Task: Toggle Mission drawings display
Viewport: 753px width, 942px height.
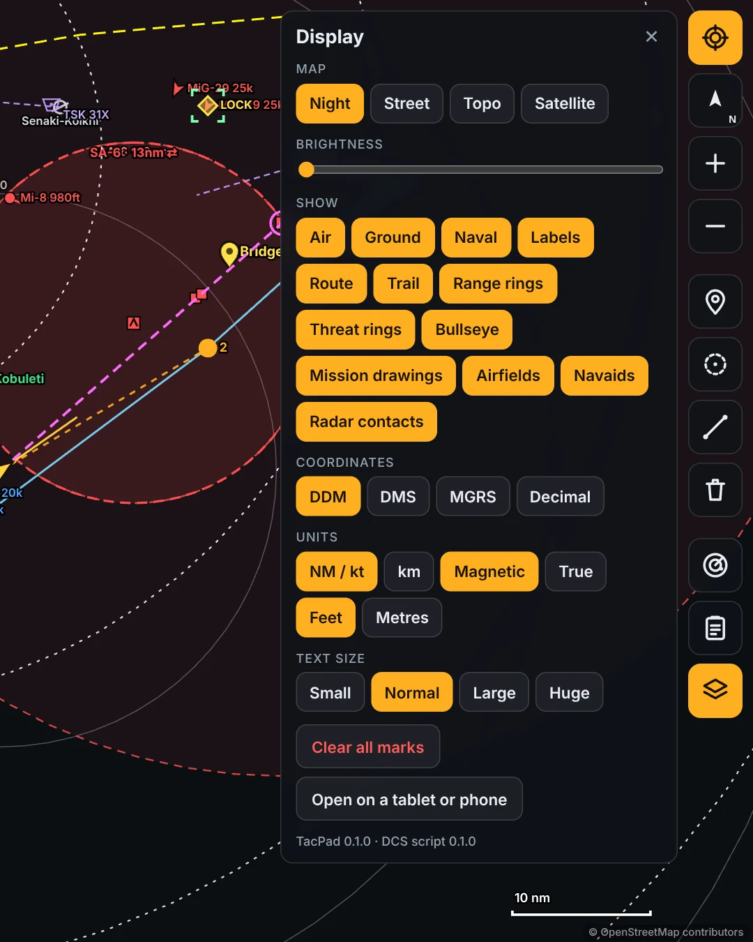Action: click(376, 375)
